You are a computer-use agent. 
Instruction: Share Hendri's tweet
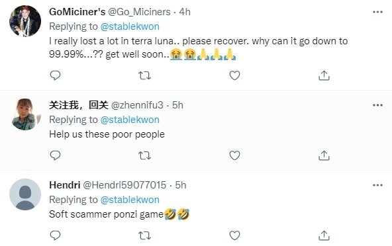pos(324,235)
